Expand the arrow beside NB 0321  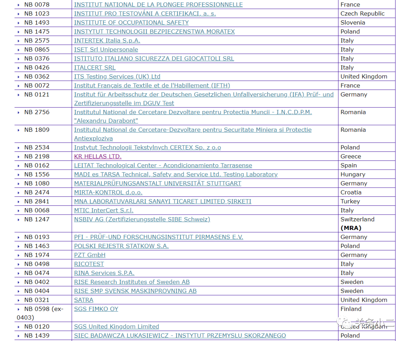pyautogui.click(x=19, y=300)
